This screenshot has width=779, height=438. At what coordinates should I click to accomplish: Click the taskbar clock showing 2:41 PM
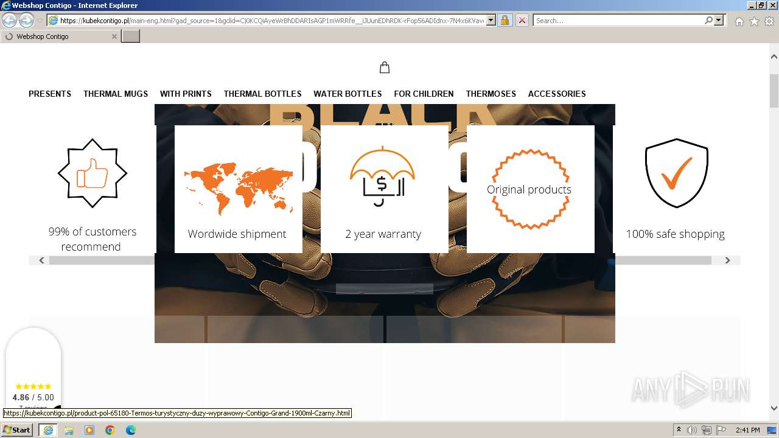point(747,430)
